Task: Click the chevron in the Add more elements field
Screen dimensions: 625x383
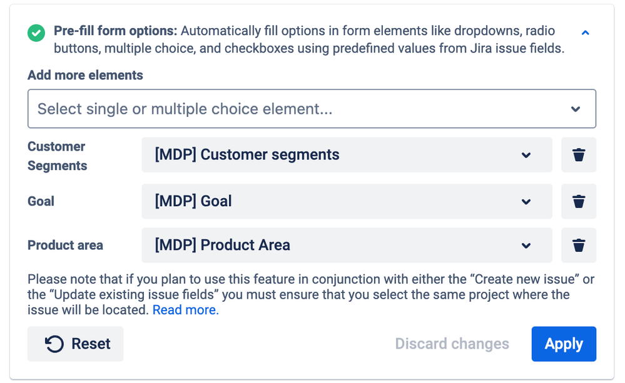Action: (x=576, y=109)
